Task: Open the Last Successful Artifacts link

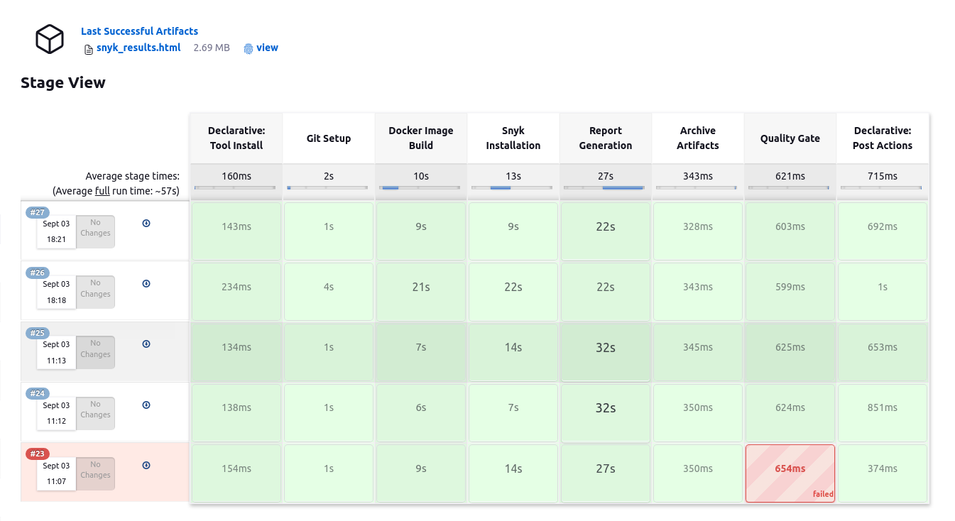Action: point(139,31)
